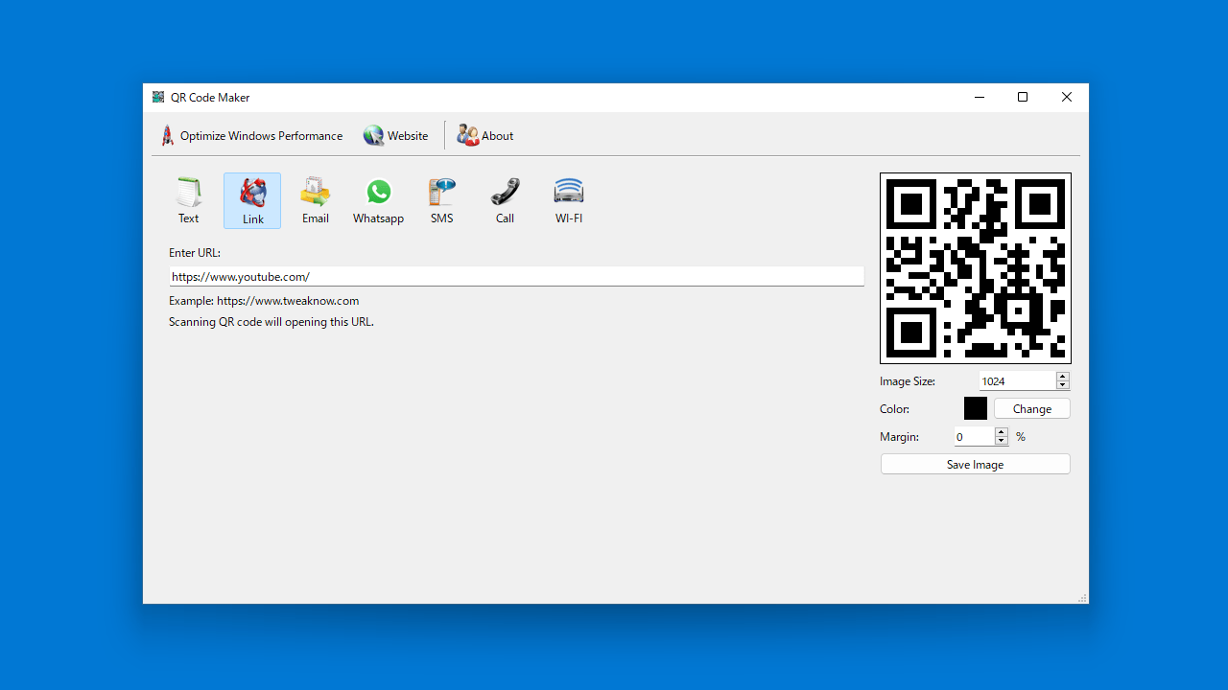The image size is (1228, 690).
Task: Increase Margin with up arrow
Action: click(x=1002, y=432)
